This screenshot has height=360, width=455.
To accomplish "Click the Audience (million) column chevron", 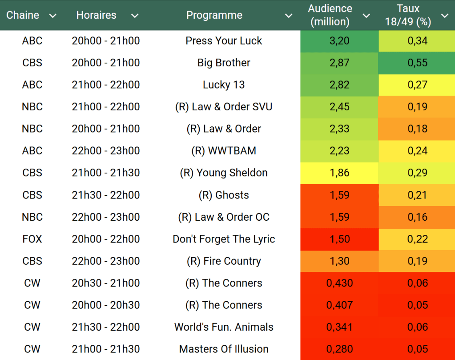I will coord(366,16).
